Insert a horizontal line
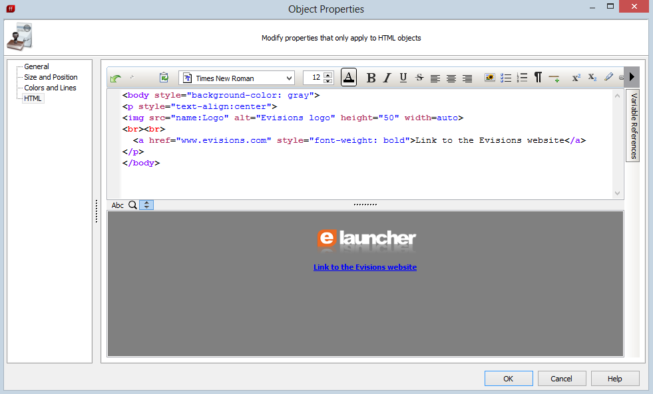This screenshot has height=394, width=653. 554,78
